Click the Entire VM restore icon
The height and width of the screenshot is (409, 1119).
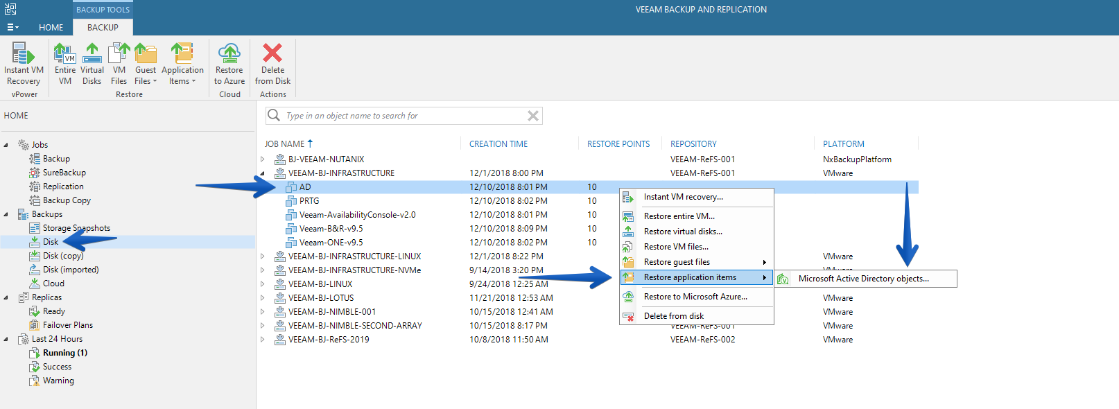64,53
